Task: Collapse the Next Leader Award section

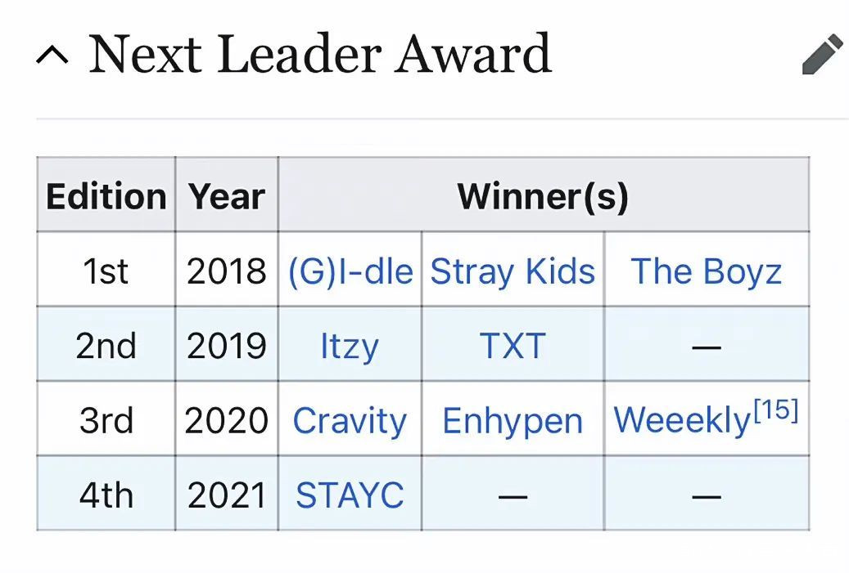Action: (53, 56)
